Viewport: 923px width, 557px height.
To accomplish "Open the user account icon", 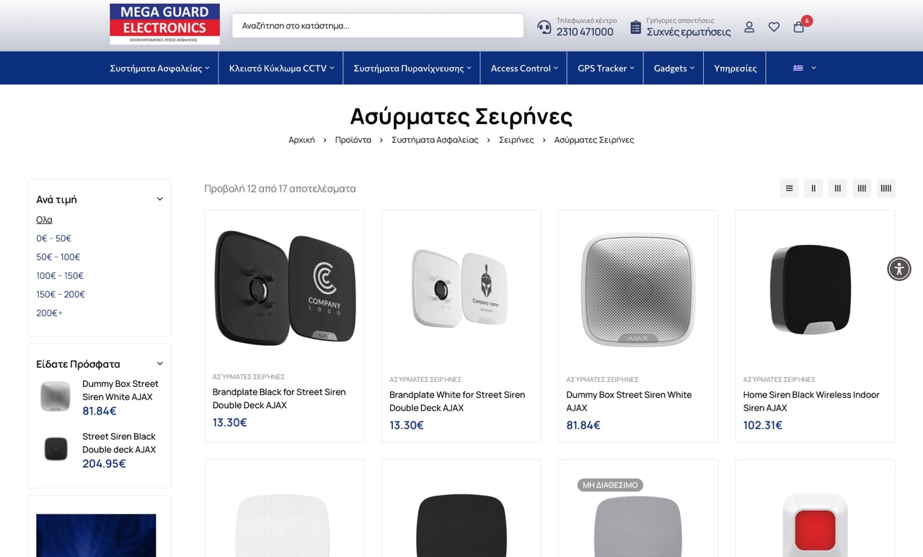I will click(749, 27).
